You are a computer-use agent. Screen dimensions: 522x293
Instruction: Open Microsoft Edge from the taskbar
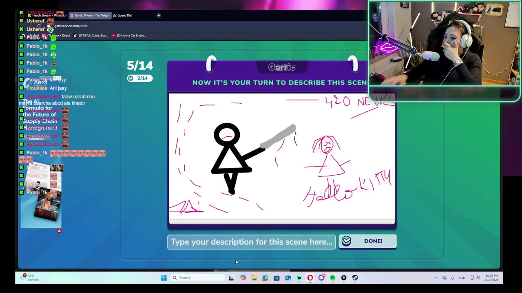[265, 278]
